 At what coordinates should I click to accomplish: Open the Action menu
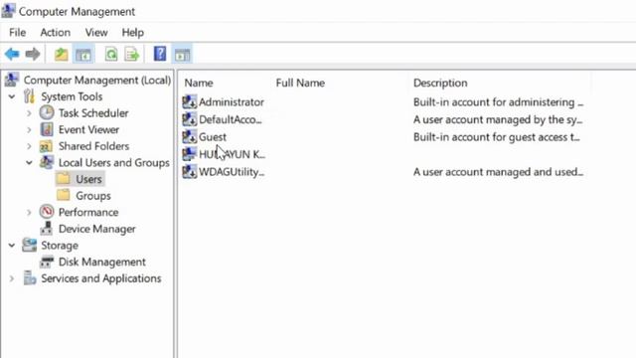pyautogui.click(x=56, y=32)
